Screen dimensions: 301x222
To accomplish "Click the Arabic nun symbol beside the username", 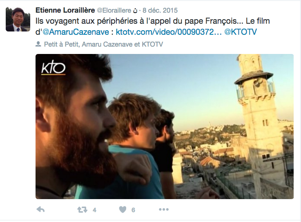I will [135, 11].
